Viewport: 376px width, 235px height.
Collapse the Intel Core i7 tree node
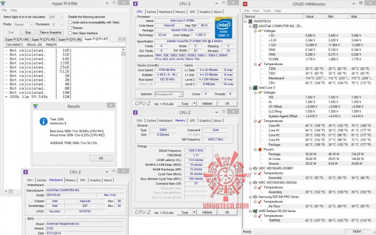(x=250, y=88)
